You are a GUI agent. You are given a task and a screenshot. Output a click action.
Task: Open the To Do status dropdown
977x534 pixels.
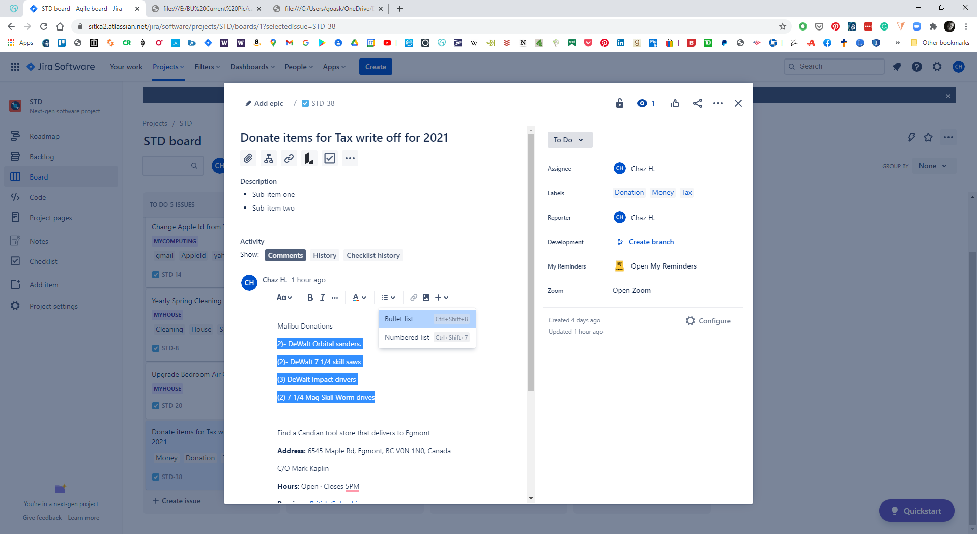pos(570,140)
